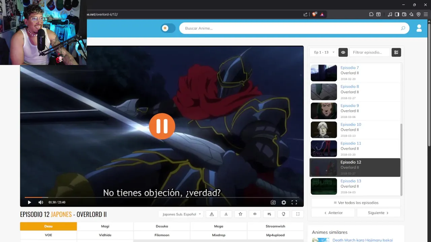431x242 pixels.
Task: Add to playlist with the list-plus icon
Action: point(269,214)
